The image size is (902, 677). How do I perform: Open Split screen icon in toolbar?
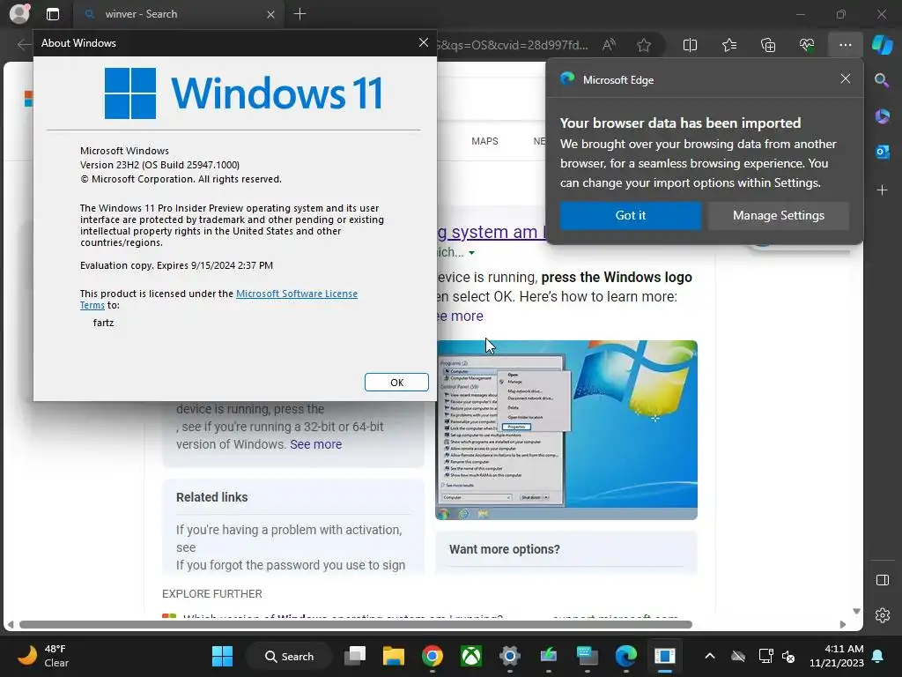[x=690, y=45]
